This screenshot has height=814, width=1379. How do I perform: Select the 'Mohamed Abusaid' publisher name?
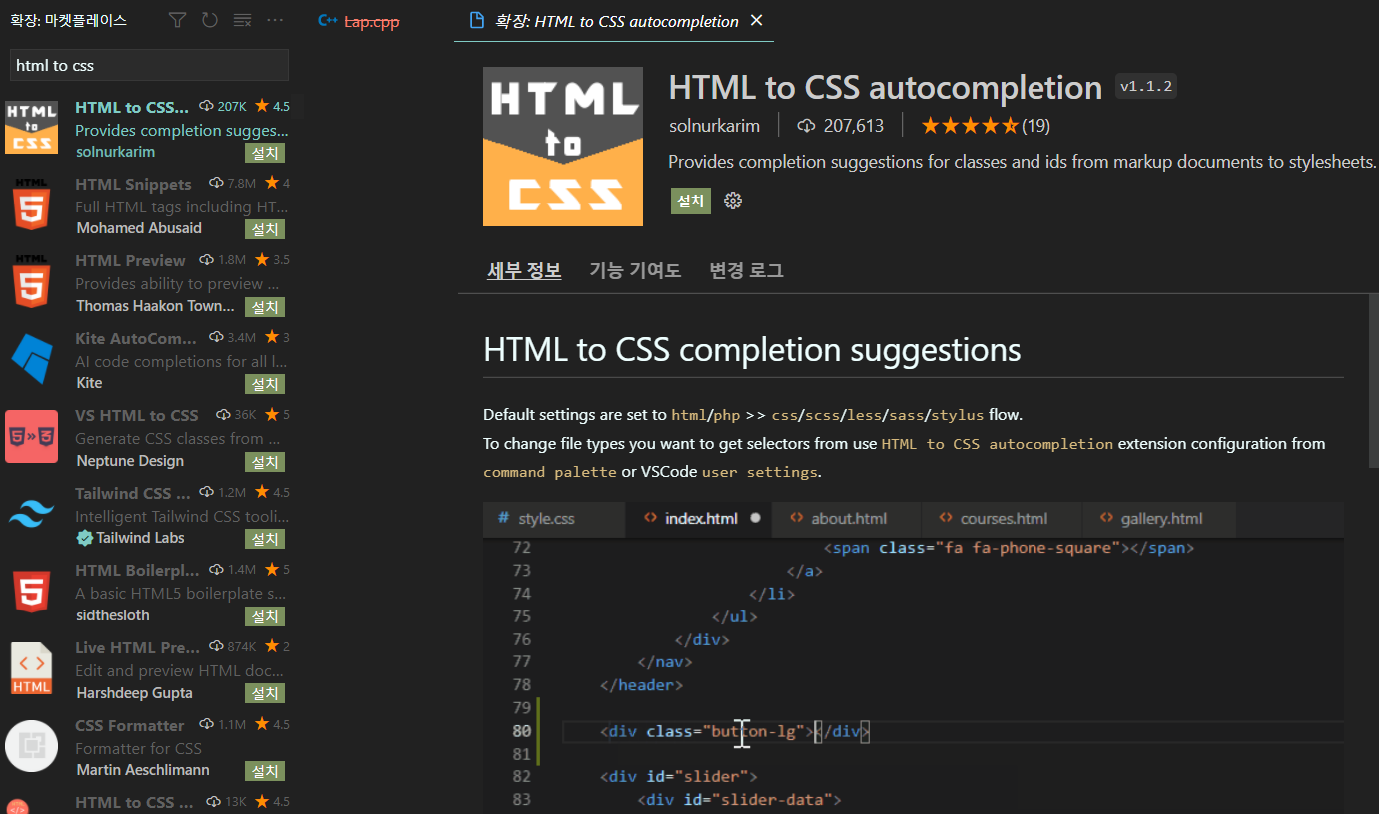[x=139, y=228]
